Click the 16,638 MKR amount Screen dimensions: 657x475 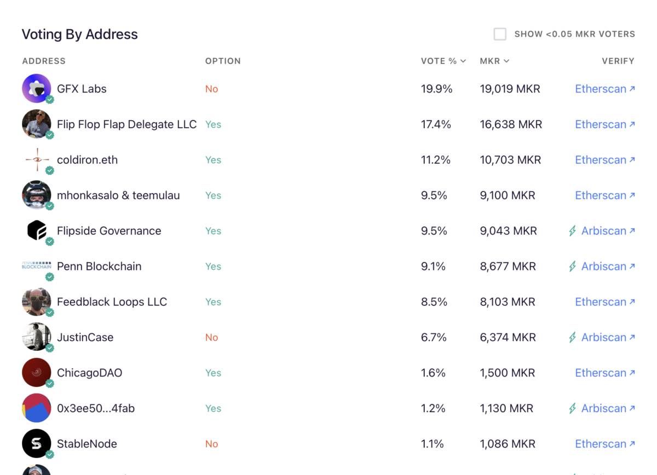[511, 124]
